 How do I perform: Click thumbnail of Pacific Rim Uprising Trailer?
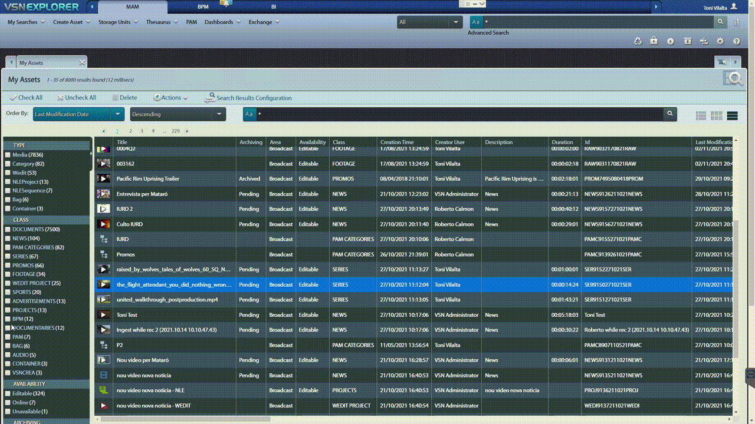tap(104, 178)
